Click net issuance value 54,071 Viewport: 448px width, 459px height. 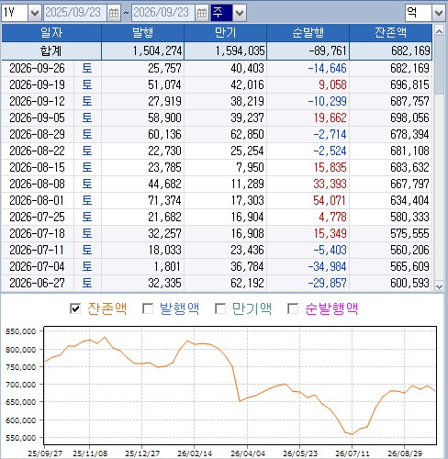pyautogui.click(x=330, y=200)
